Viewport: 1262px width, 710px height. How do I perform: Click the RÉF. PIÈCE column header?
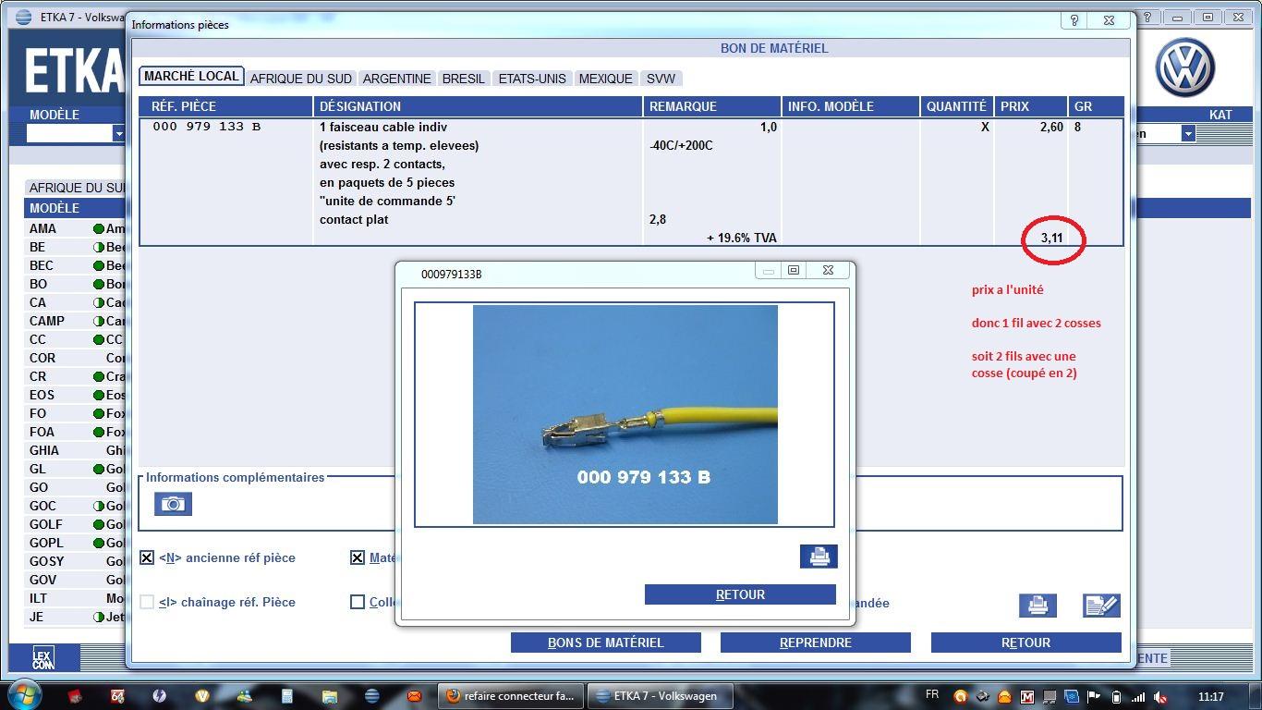click(x=225, y=106)
